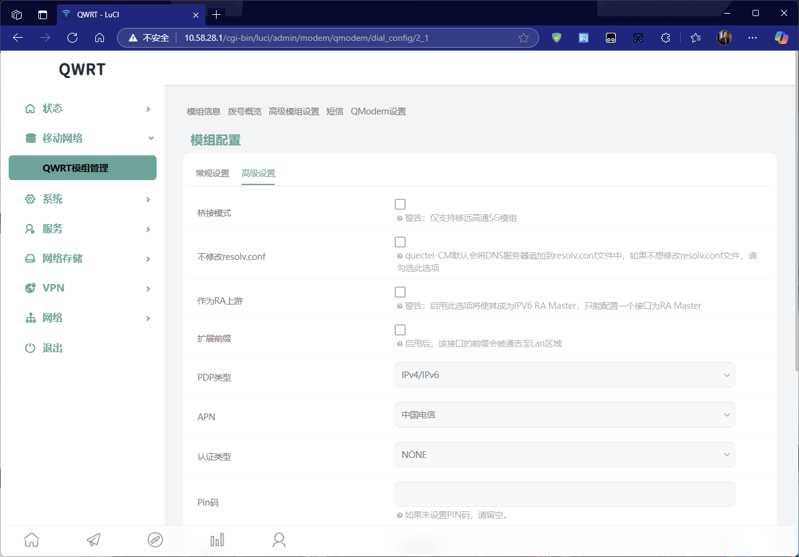Open the green shield extension icon

tap(556, 38)
